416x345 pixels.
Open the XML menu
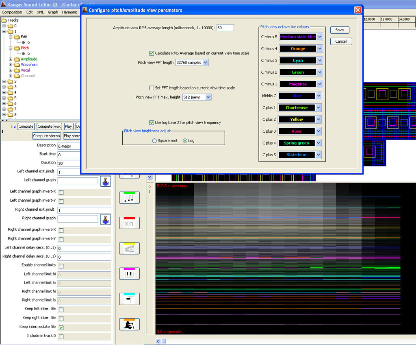coord(40,12)
